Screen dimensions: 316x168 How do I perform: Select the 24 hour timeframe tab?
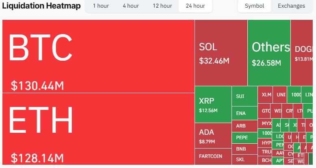[x=195, y=6]
